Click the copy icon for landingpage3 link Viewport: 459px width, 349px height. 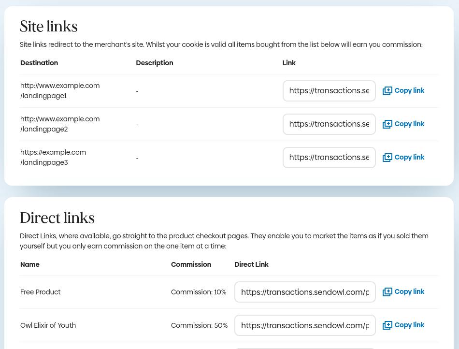click(387, 158)
